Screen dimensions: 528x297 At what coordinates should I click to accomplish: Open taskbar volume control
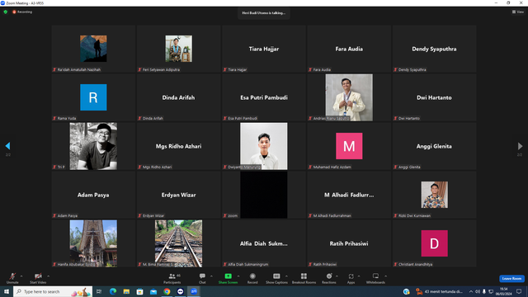tap(478, 291)
